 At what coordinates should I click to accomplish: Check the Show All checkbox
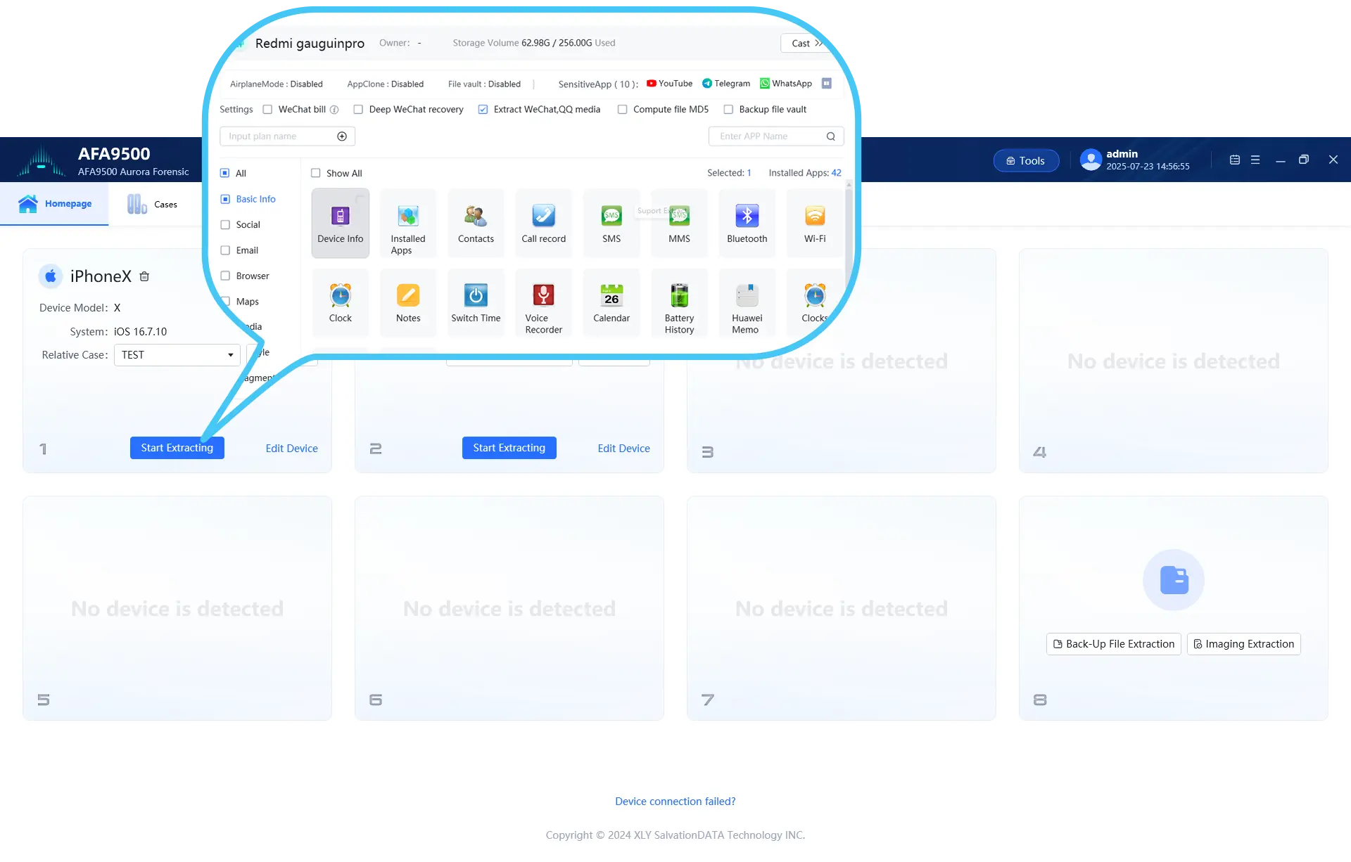(x=316, y=173)
